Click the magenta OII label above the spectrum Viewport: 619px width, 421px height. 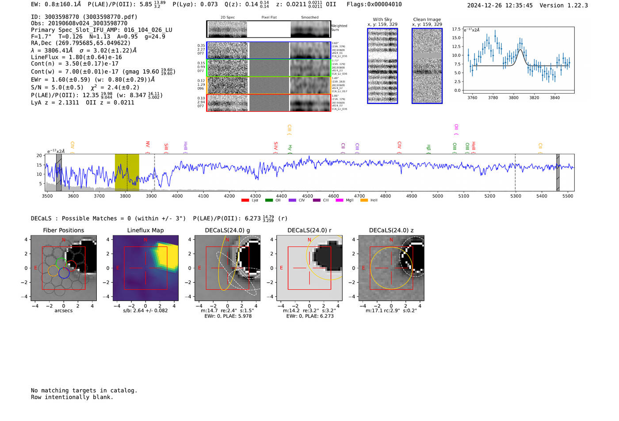coord(456,129)
